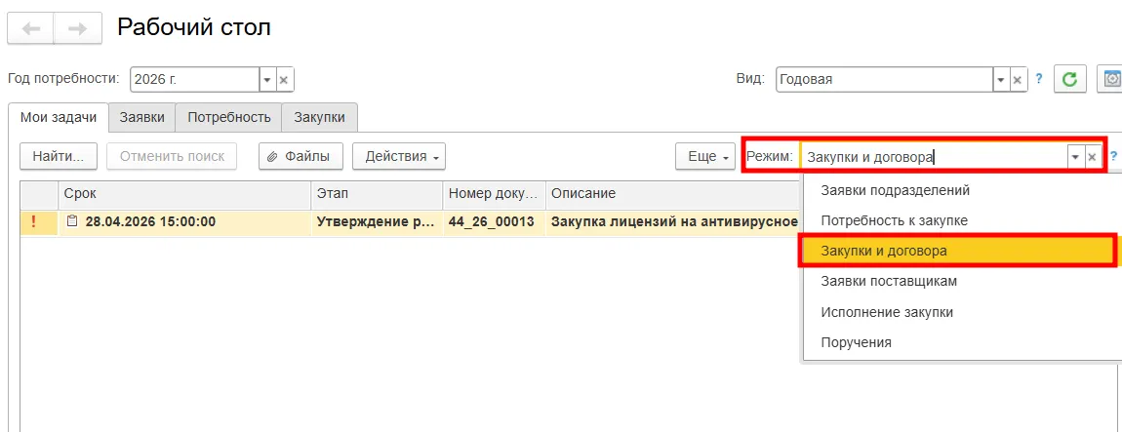Click the document icon beside 28.04.2026 date

(72, 221)
